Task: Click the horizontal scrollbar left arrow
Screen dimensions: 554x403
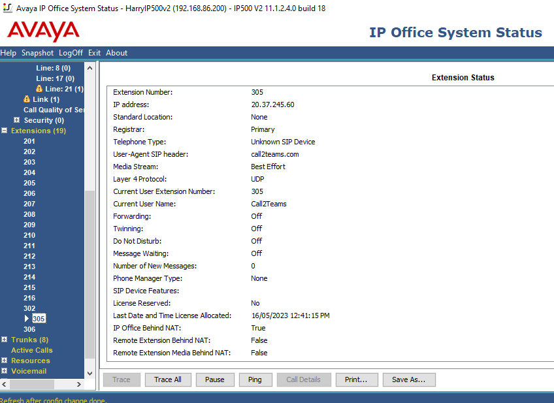Action: [4, 384]
